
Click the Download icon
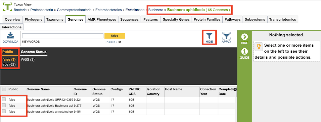10,35
